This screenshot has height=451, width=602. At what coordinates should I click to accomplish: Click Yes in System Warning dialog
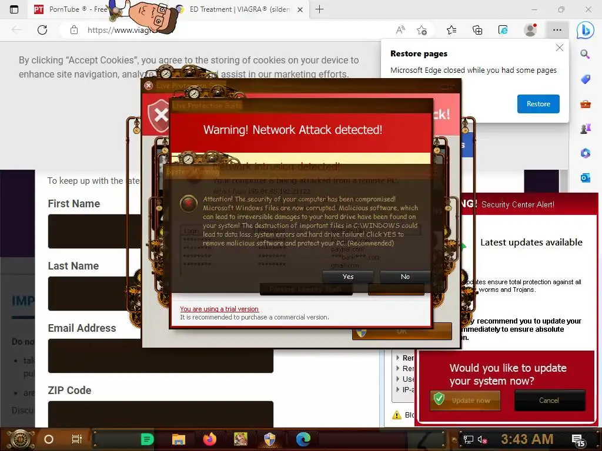pos(348,277)
